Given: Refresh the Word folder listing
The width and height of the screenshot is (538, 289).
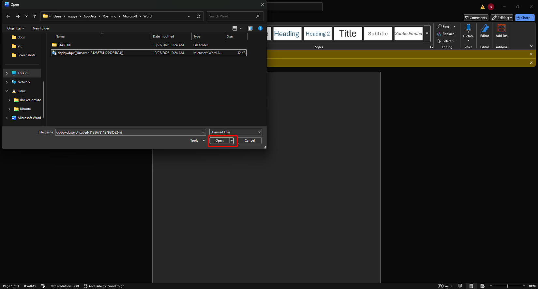Looking at the screenshot, I should (198, 16).
